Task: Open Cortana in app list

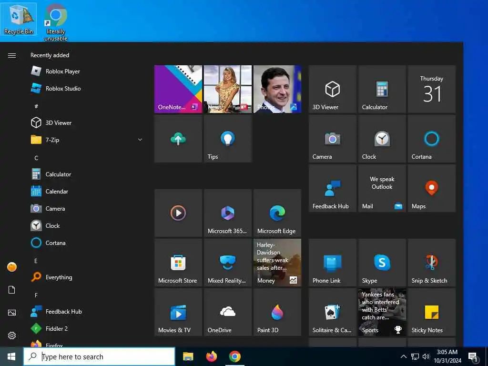Action: tap(87, 243)
